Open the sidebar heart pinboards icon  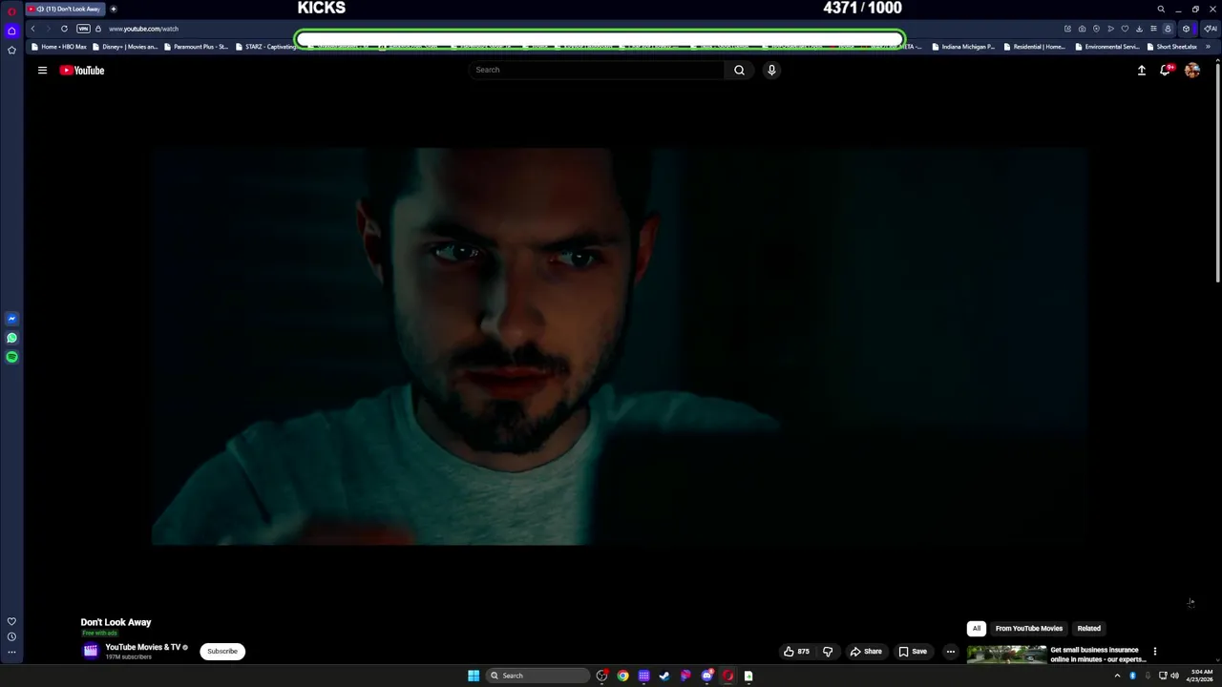point(11,621)
